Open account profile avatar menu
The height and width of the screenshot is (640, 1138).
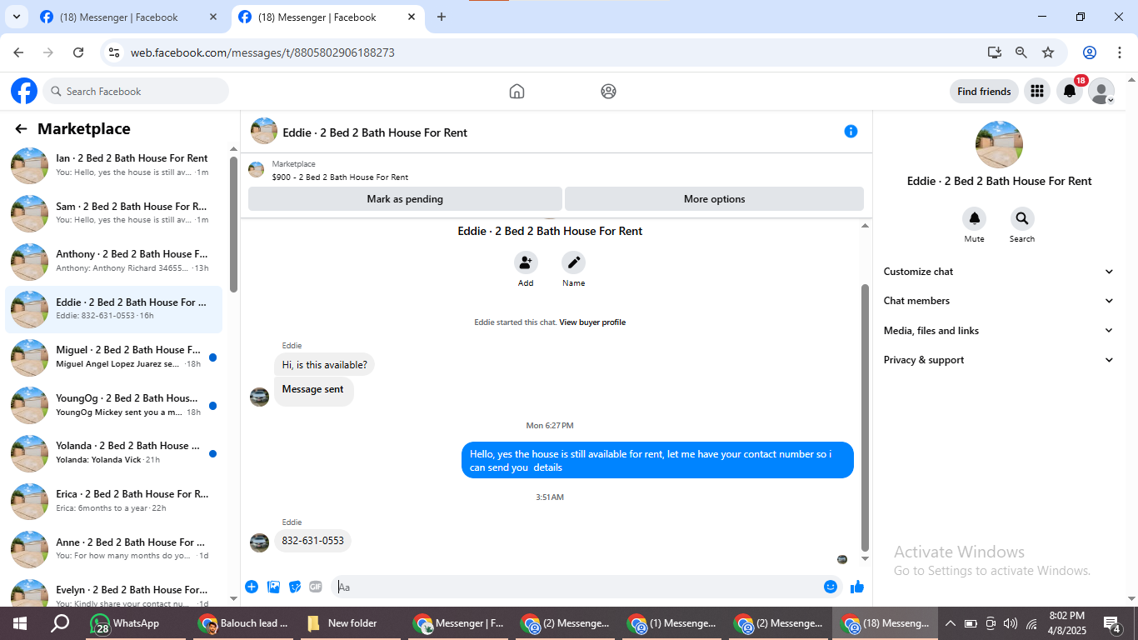tap(1101, 92)
